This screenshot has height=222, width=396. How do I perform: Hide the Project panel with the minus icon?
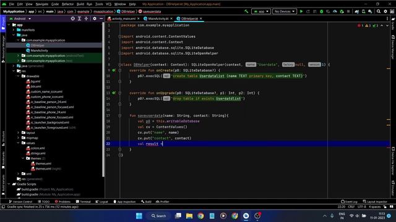point(101,18)
